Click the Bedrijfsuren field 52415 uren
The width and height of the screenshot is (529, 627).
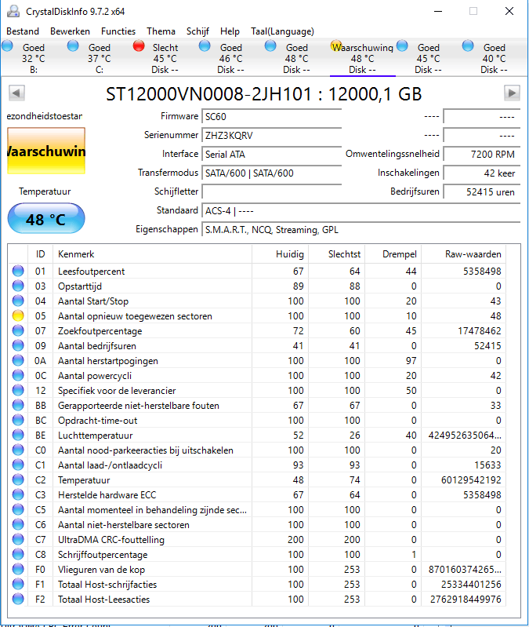coord(482,192)
